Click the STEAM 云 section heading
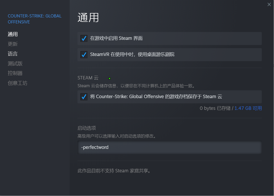The height and width of the screenshot is (196, 274). [88, 78]
